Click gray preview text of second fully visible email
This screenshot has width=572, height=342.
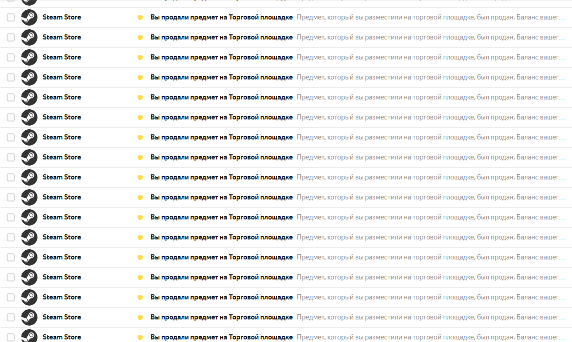pyautogui.click(x=430, y=37)
